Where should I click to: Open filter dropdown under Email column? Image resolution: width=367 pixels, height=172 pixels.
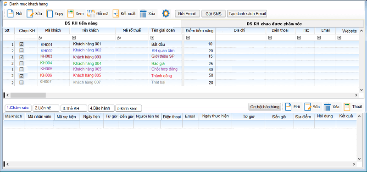[318, 38]
